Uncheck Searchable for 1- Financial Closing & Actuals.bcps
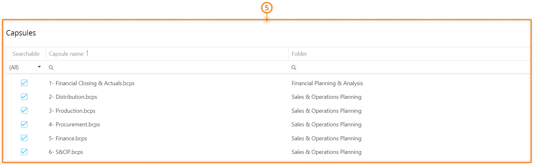Image resolution: width=534 pixels, height=165 pixels. [x=24, y=83]
